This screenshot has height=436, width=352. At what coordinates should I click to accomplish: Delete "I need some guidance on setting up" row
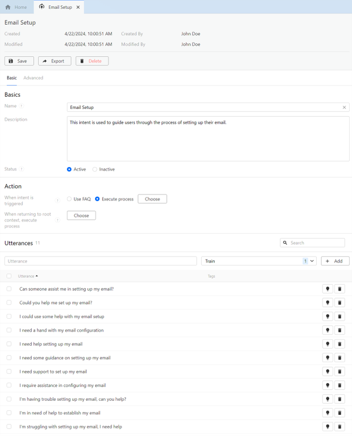point(340,357)
